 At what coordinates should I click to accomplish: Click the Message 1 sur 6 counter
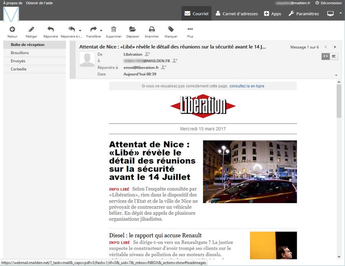click(x=304, y=47)
